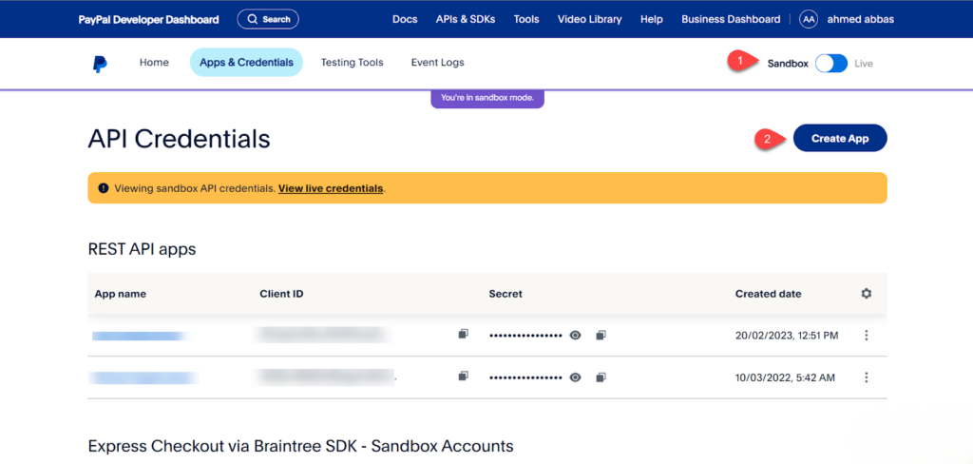Click date 20/02/2023, 12:51 PM
Image resolution: width=973 pixels, height=464 pixels.
(x=787, y=336)
